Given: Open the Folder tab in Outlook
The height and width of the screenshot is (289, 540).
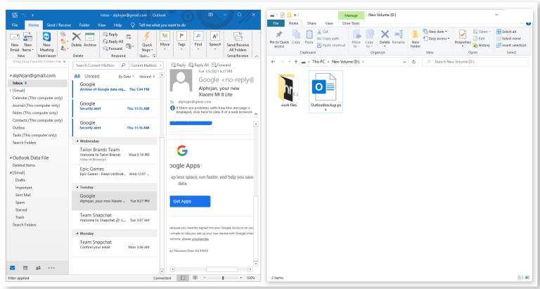Looking at the screenshot, I should coord(84,25).
